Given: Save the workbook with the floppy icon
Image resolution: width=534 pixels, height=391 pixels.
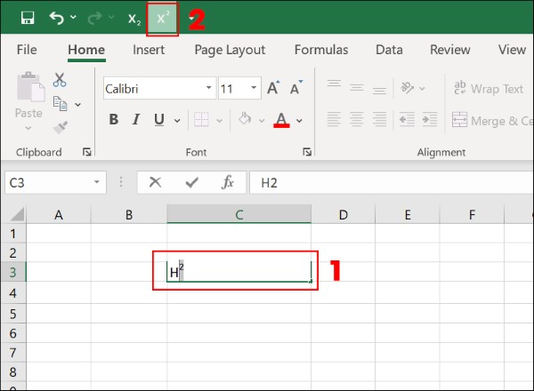Looking at the screenshot, I should 28,18.
